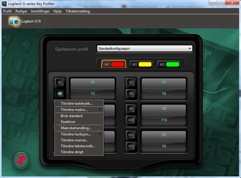Select the G7 key button
The width and height of the screenshot is (241, 178).
pos(131,82)
